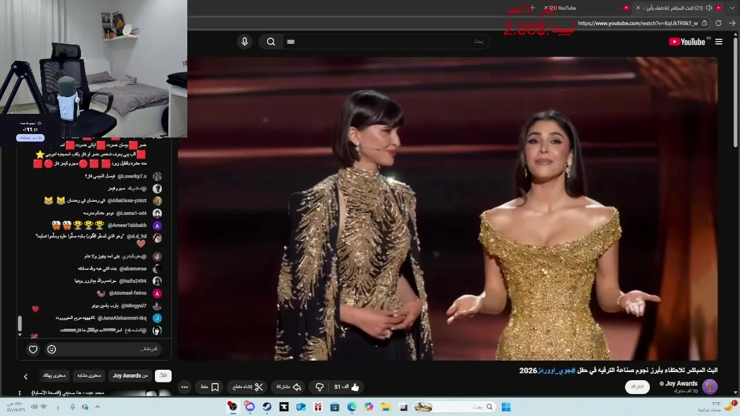Select the youtube.com URL in address bar
The image size is (740, 416).
click(638, 23)
